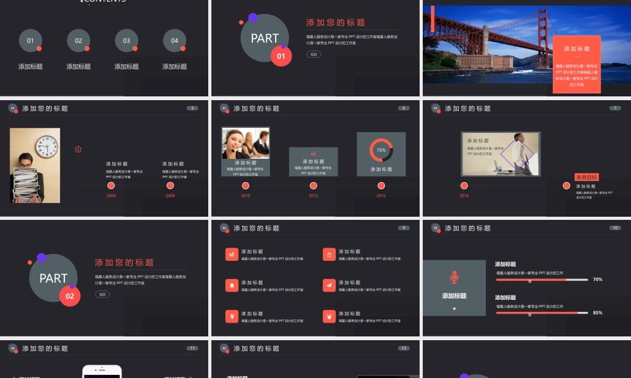
Task: Click the bell icon on slide 9
Action: [x=232, y=285]
